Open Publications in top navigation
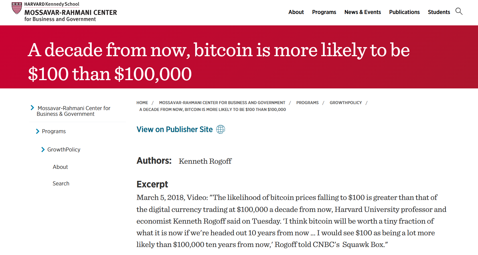478x255 pixels. pos(404,12)
